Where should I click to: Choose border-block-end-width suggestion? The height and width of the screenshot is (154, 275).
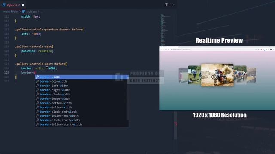(x=82, y=112)
